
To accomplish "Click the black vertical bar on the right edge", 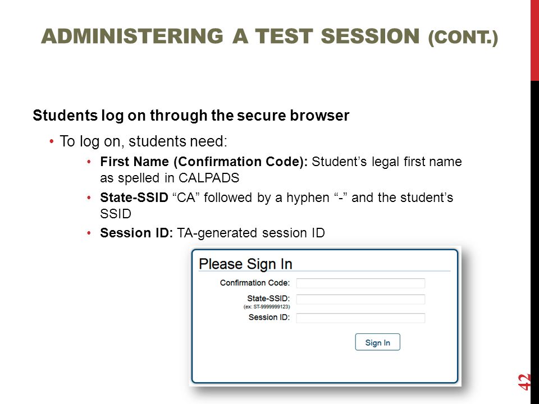I will point(535,242).
